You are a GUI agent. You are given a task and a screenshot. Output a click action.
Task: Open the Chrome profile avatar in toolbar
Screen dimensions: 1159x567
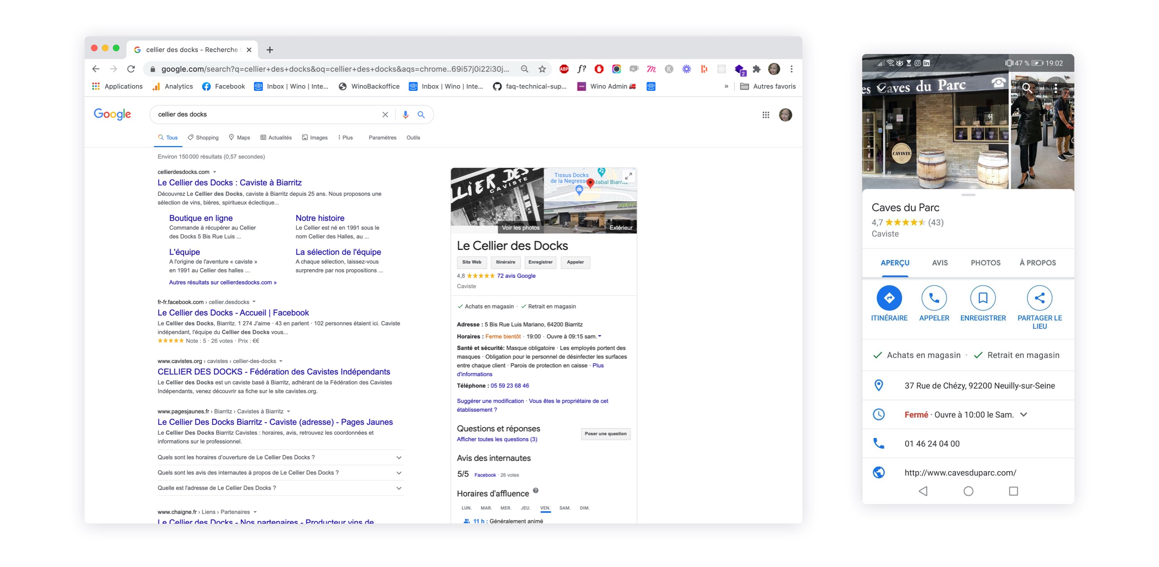774,69
